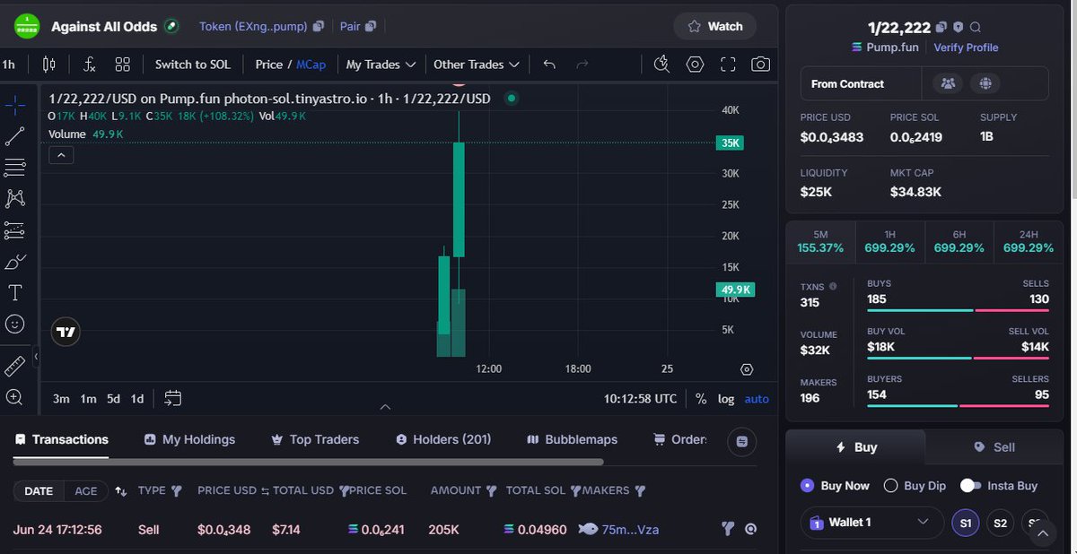Open the website globe icon
This screenshot has width=1077, height=554.
click(985, 83)
